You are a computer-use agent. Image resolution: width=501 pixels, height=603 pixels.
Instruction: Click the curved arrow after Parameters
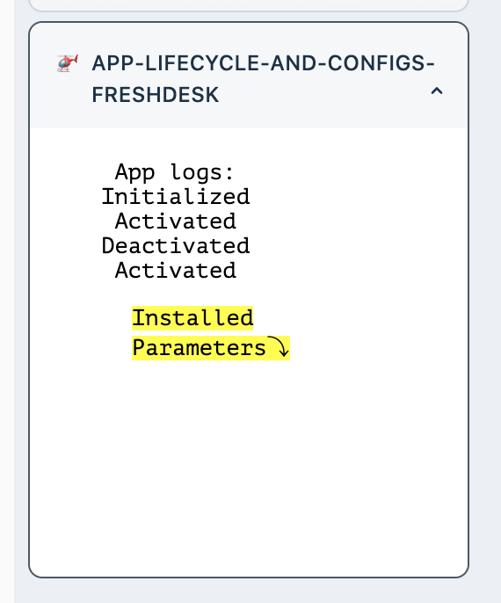pos(279,347)
